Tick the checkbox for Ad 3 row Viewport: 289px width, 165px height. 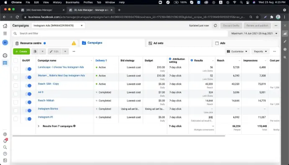tap(15, 94)
